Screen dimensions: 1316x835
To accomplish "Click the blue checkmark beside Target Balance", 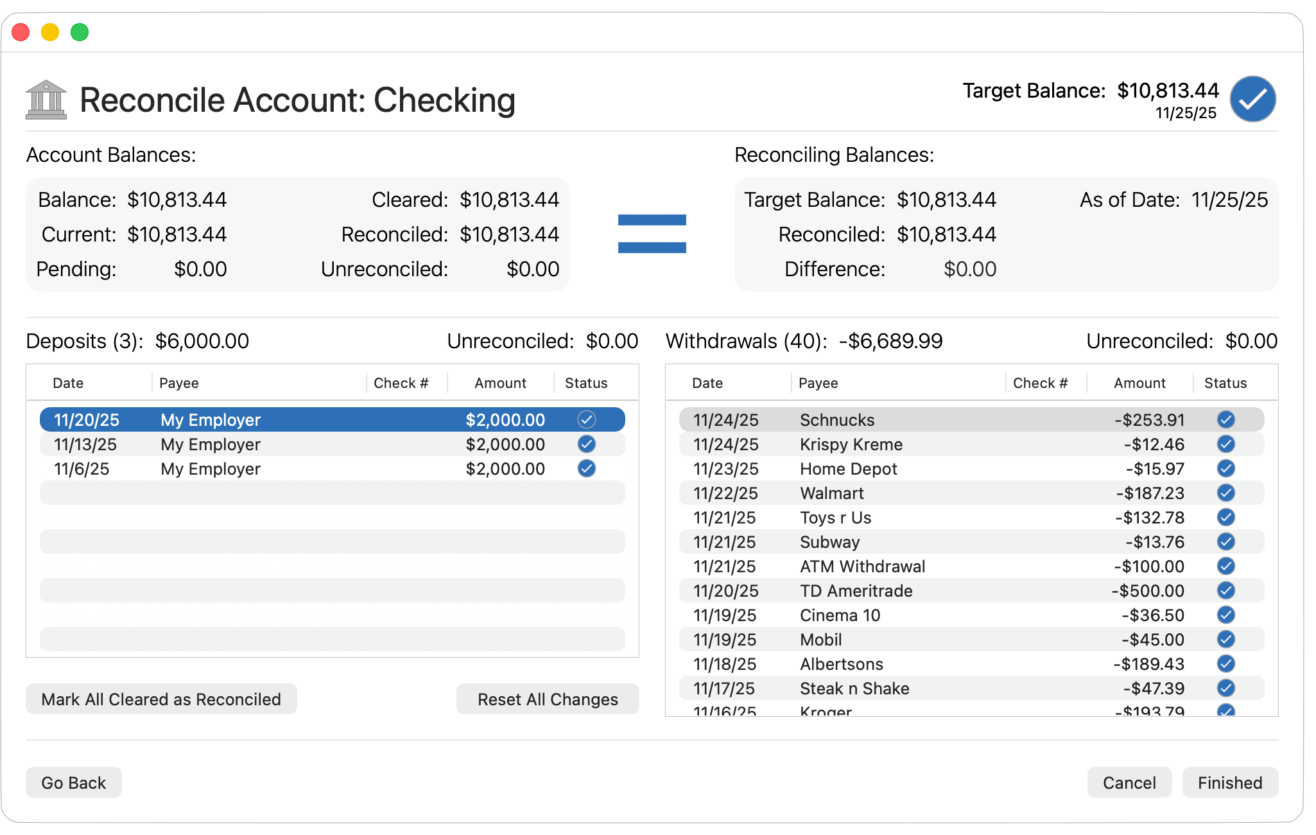I will coord(1252,100).
